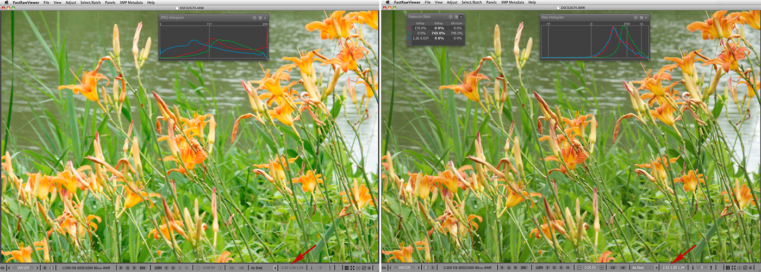761x272 pixels.
Task: Increase exposure with plus button in right viewer
Action: [602, 268]
